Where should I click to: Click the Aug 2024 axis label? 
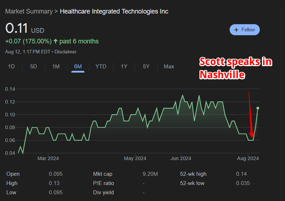pyautogui.click(x=248, y=158)
